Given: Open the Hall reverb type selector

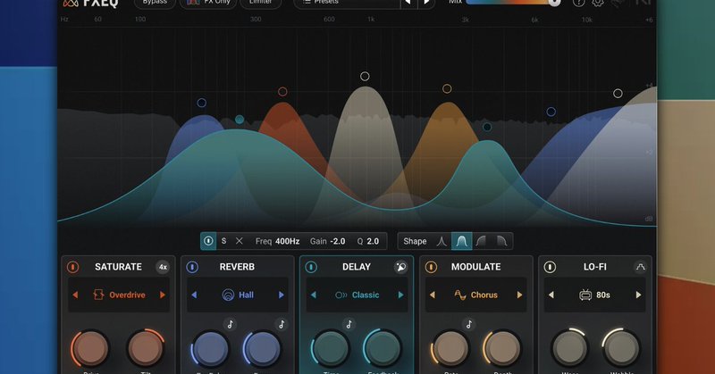Looking at the screenshot, I should click(238, 295).
